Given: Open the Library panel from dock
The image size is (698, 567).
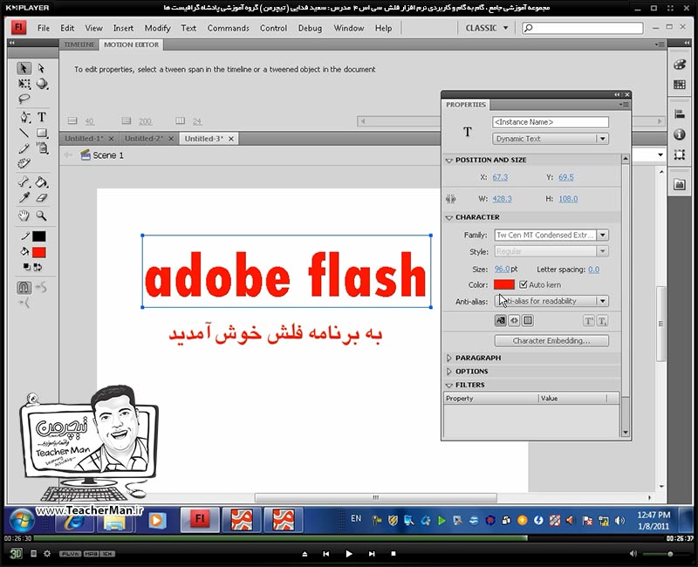Looking at the screenshot, I should (680, 184).
